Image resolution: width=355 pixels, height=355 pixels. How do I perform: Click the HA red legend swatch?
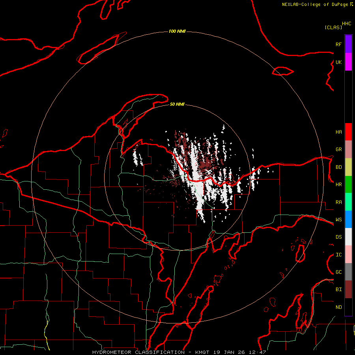click(348, 132)
